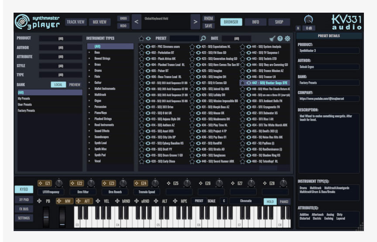Open browser settings gear icon
The image size is (377, 242).
point(287,38)
